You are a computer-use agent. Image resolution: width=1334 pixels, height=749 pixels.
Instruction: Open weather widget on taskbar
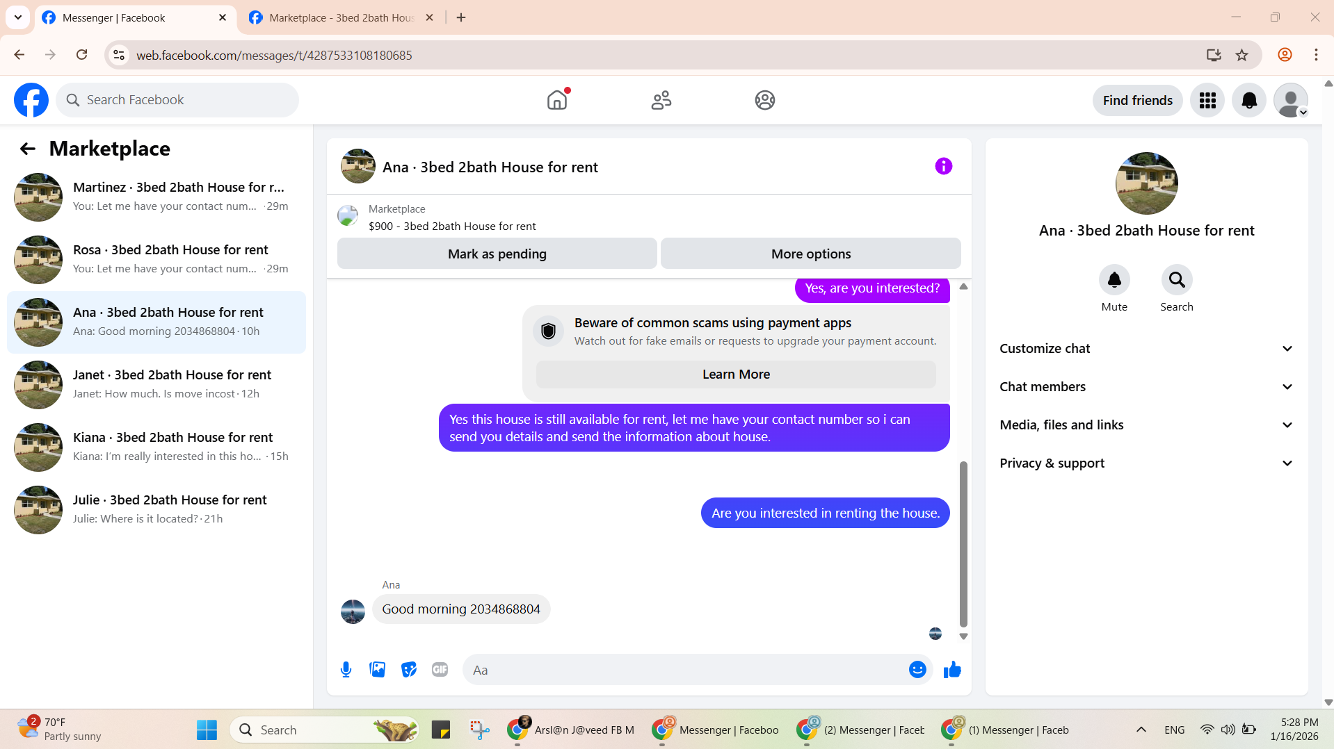coord(61,730)
